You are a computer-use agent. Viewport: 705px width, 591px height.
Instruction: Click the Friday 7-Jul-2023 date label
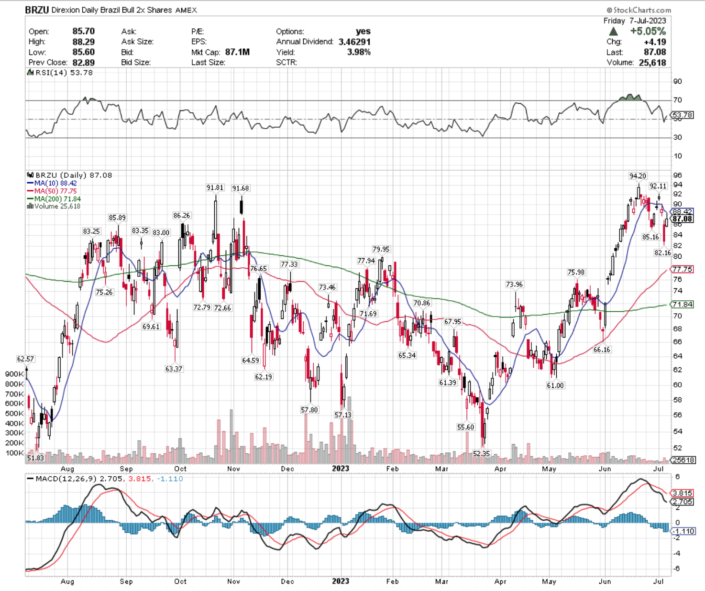point(635,21)
